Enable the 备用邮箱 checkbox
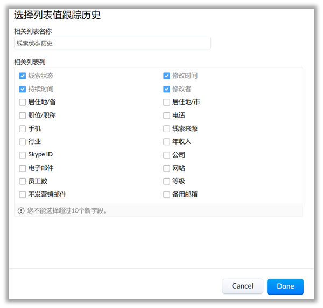 [167, 195]
